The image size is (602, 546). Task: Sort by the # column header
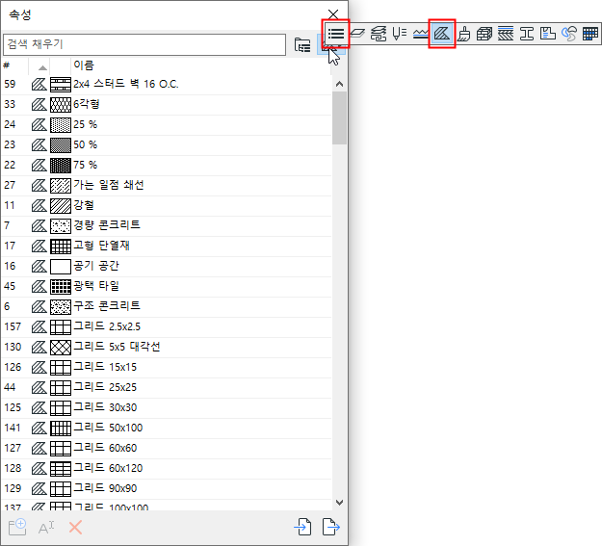click(14, 65)
